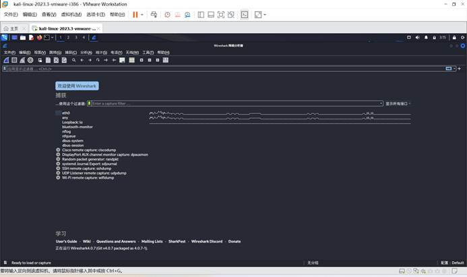The image size is (467, 277).
Task: Open settings for Cisco remote capture: ciscodump
Action: click(x=58, y=150)
